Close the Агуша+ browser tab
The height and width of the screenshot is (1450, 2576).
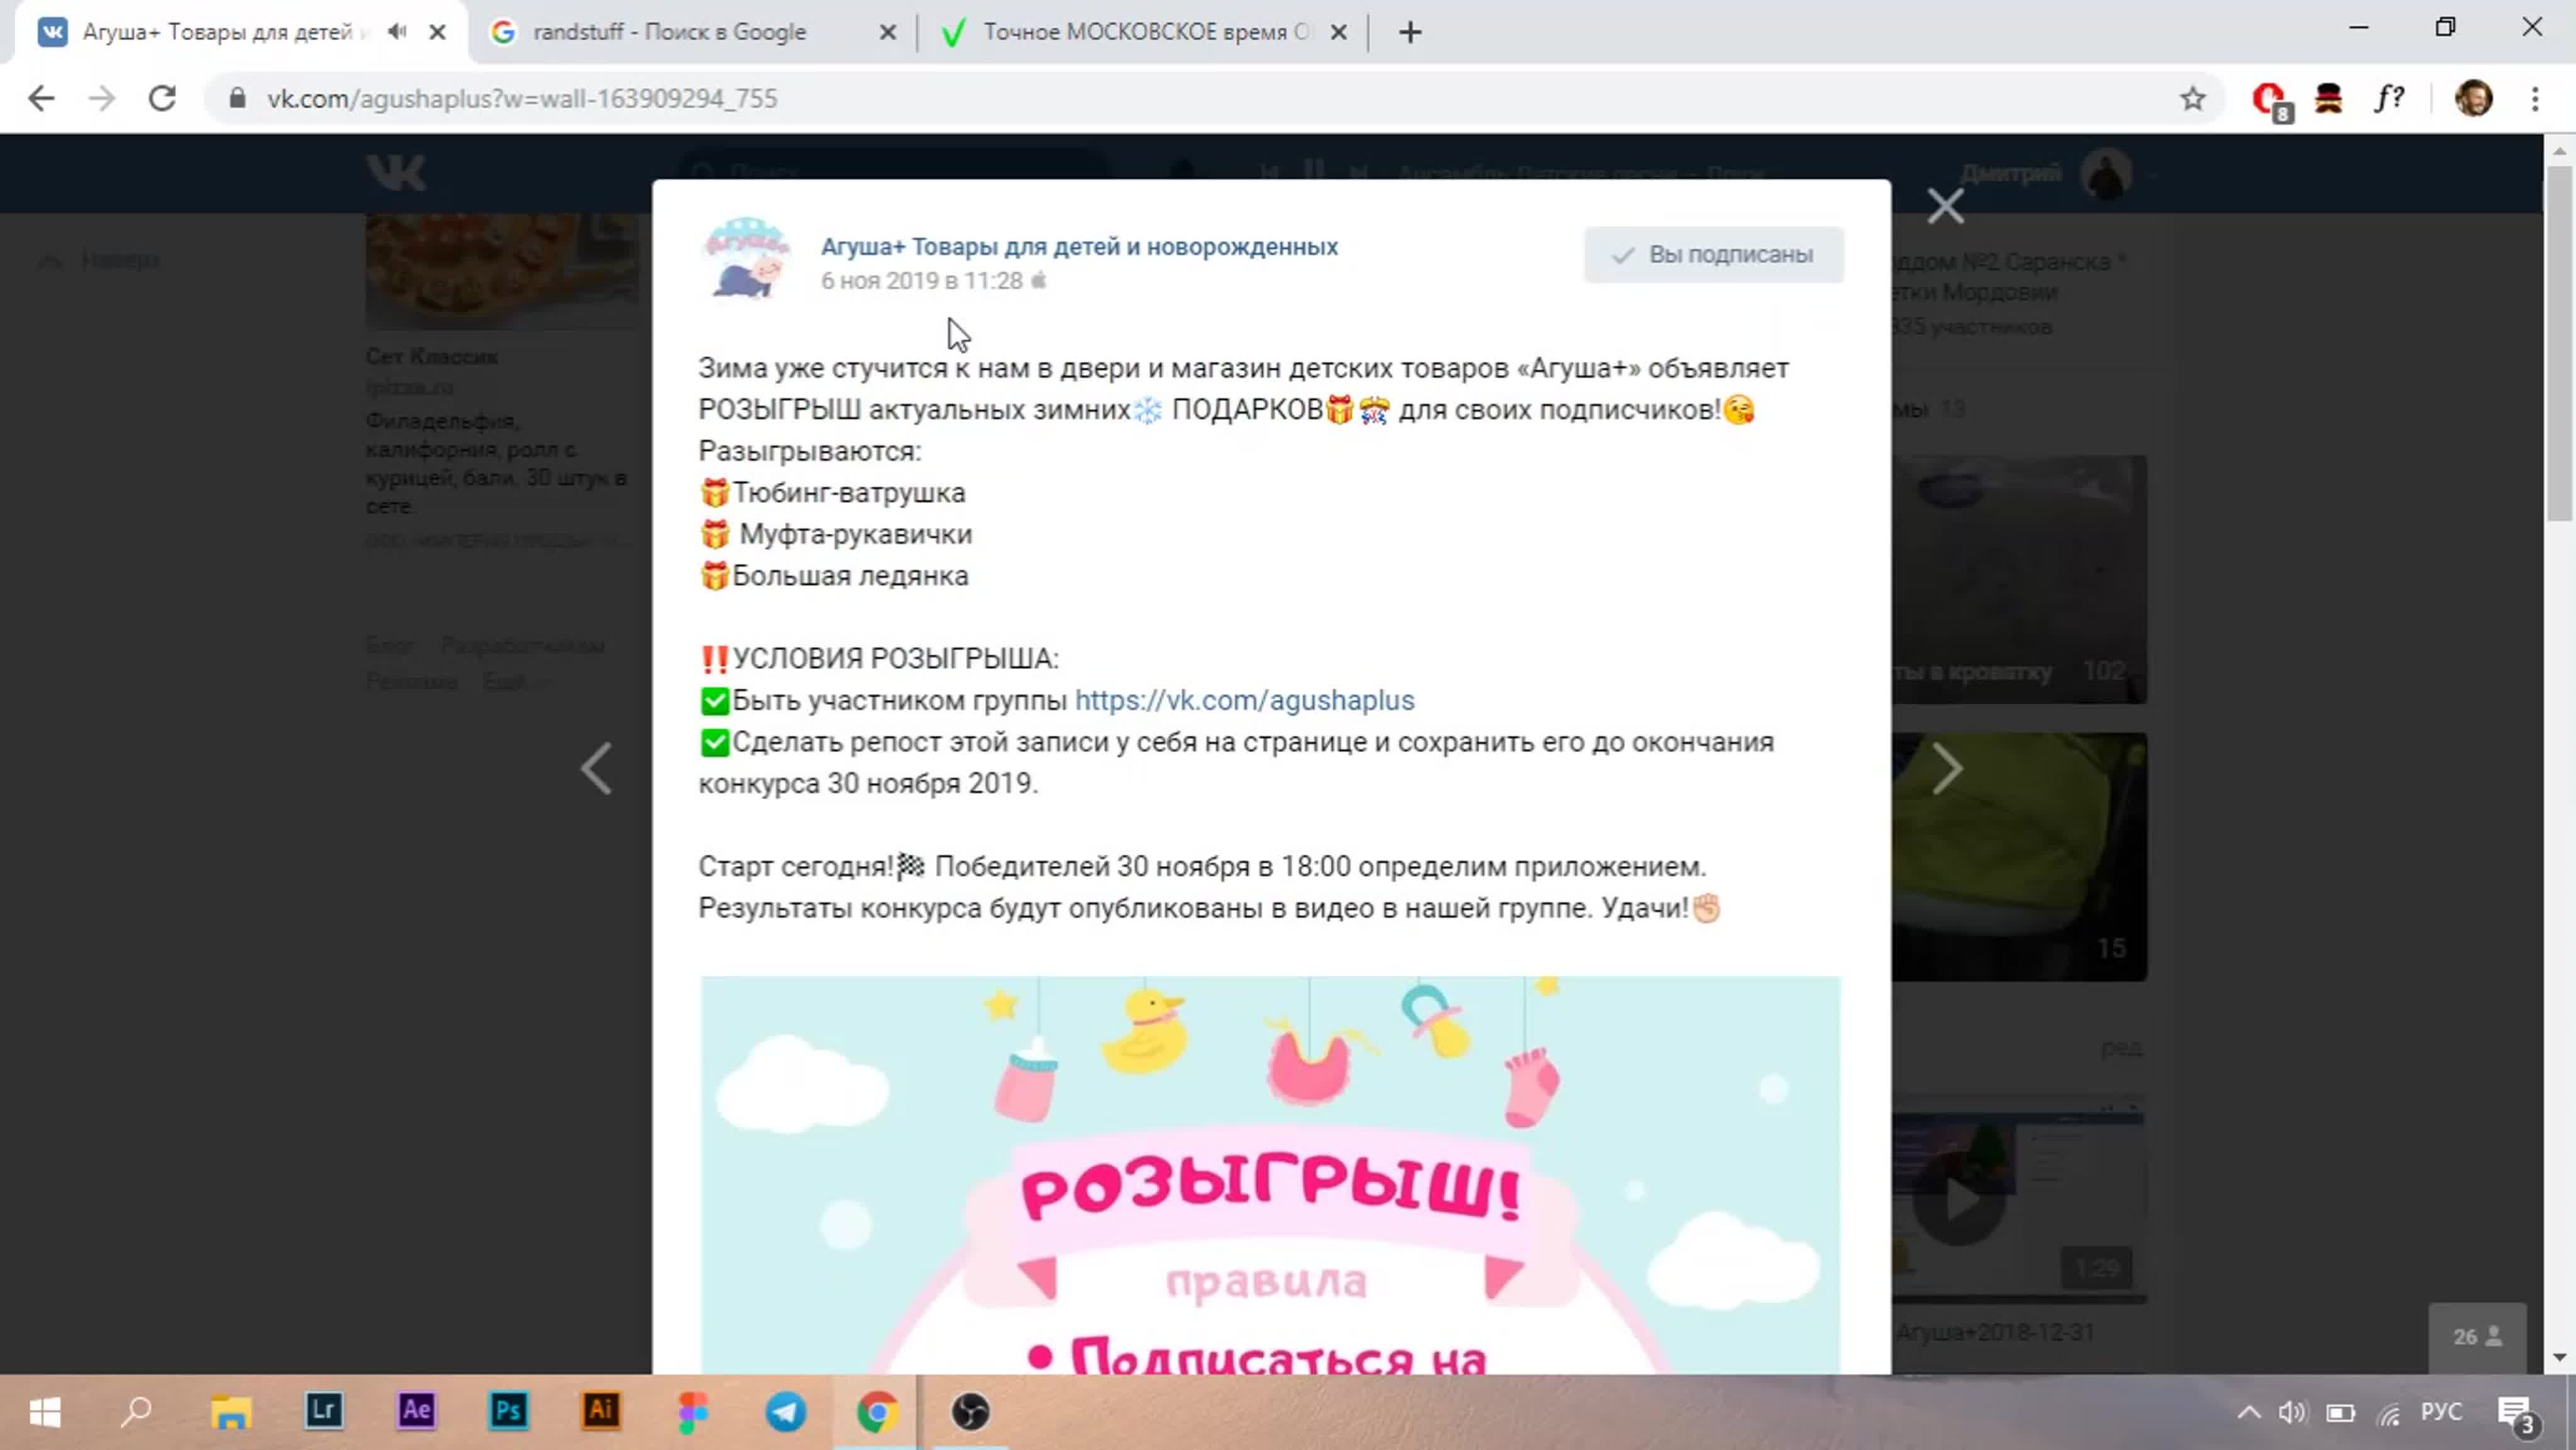(437, 32)
